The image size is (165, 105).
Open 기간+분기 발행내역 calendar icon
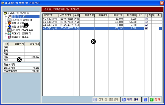click(9, 20)
